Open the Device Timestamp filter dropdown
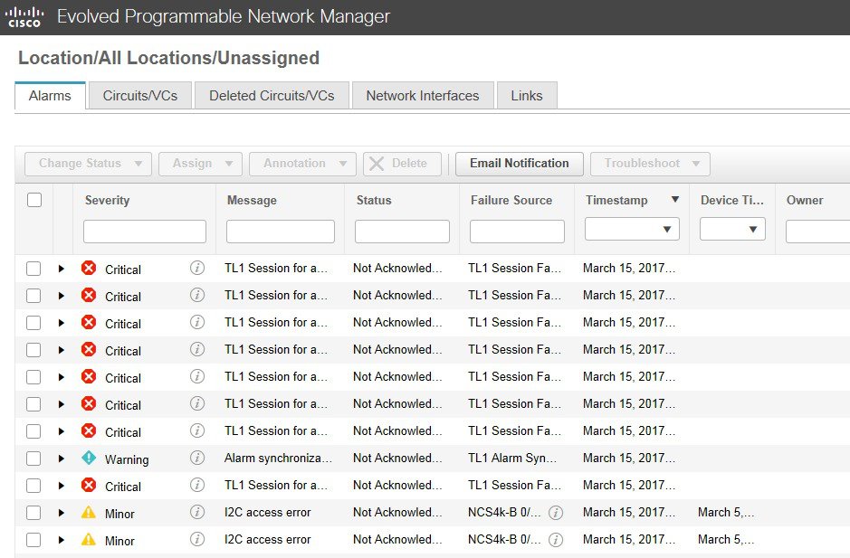This screenshot has height=558, width=850. click(x=732, y=230)
